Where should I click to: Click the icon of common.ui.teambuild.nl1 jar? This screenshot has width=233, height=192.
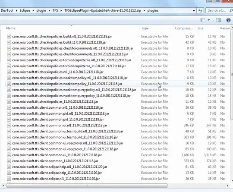(x=9, y=131)
